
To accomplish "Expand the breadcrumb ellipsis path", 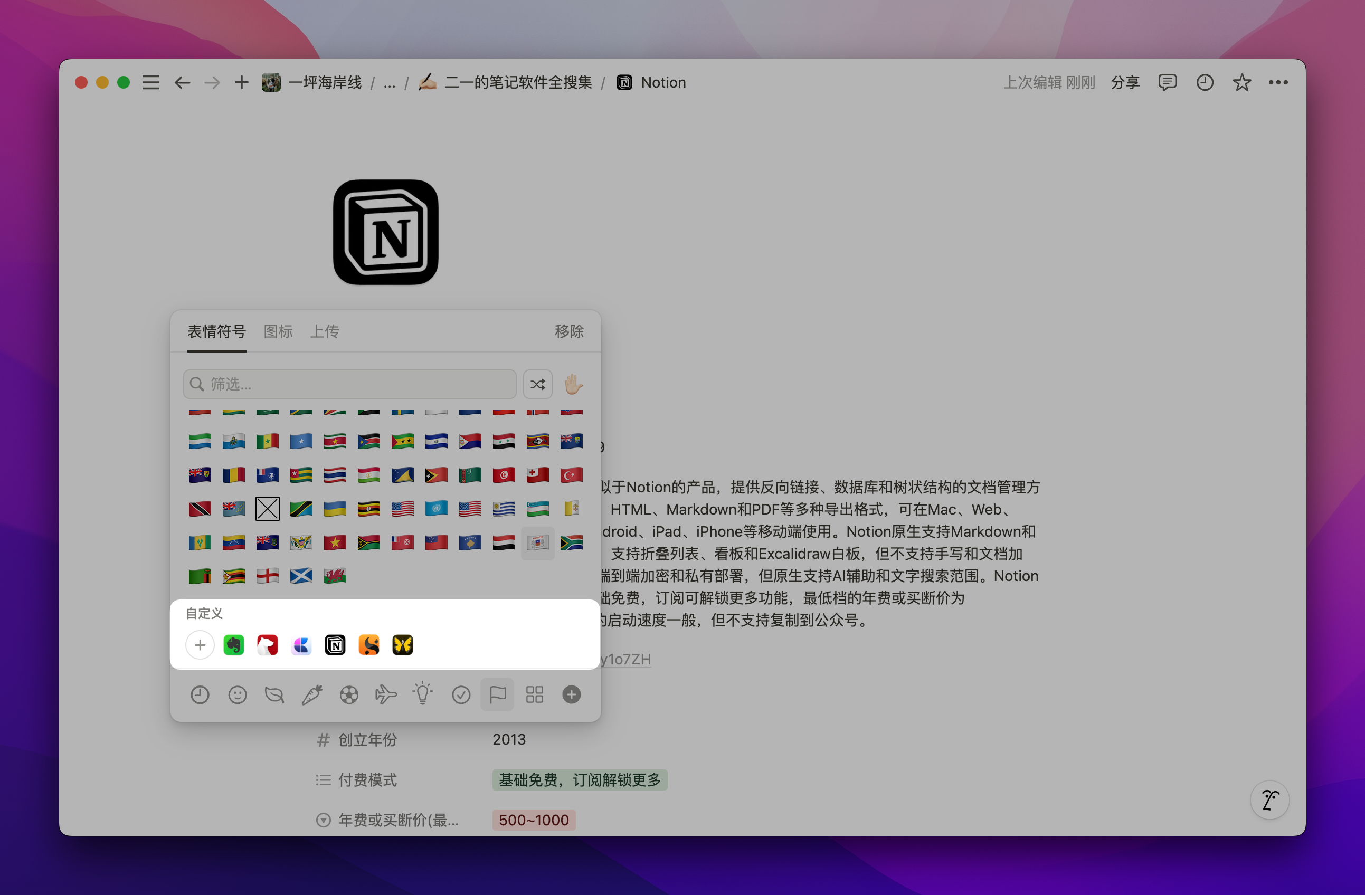I will click(x=390, y=83).
